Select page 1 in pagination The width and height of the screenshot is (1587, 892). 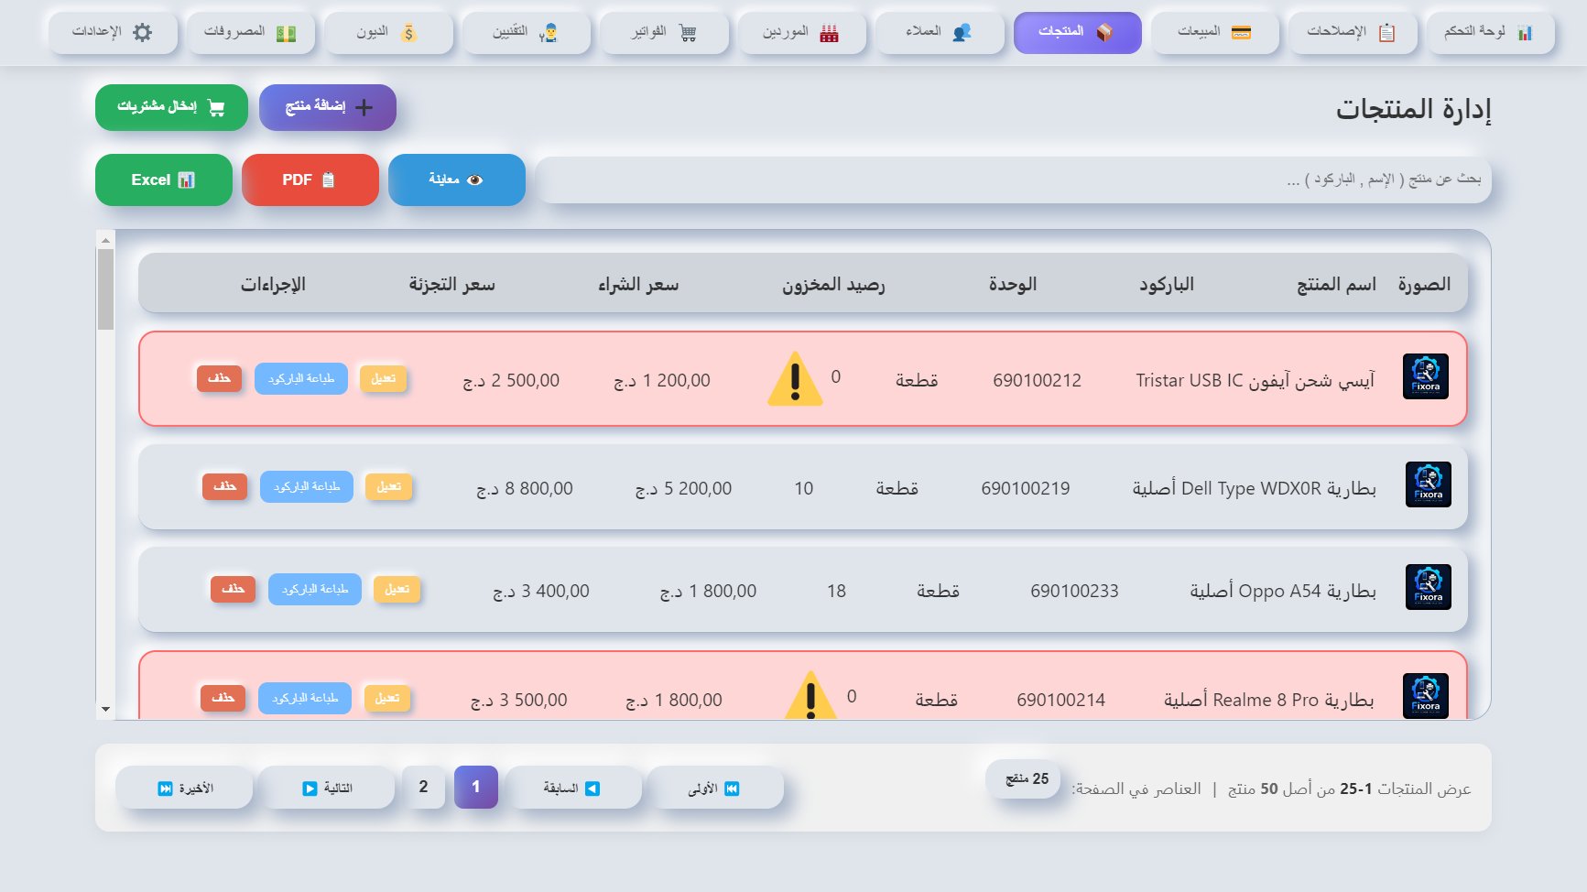476,787
